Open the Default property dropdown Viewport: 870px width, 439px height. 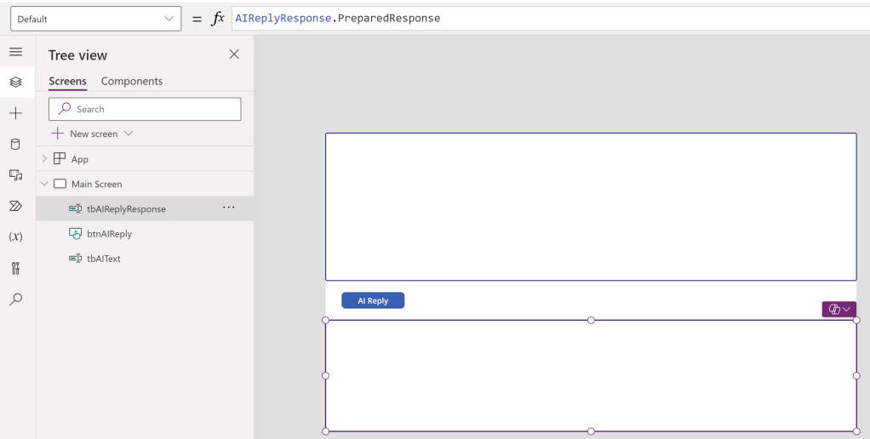click(95, 19)
